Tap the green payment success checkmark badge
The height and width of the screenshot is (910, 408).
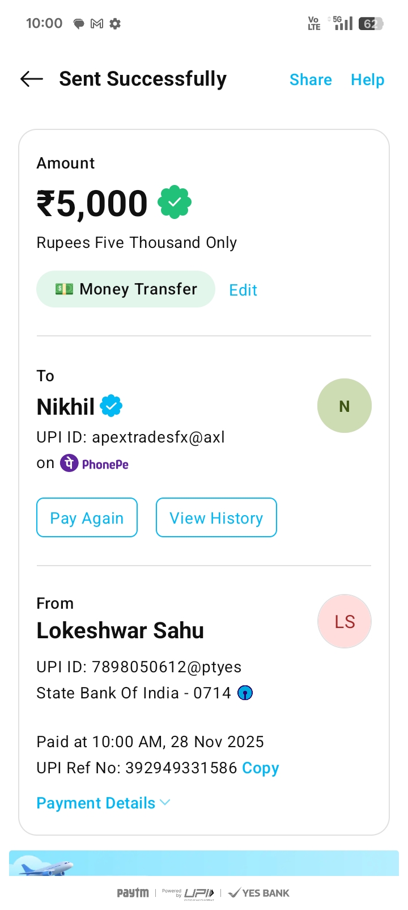pyautogui.click(x=175, y=202)
